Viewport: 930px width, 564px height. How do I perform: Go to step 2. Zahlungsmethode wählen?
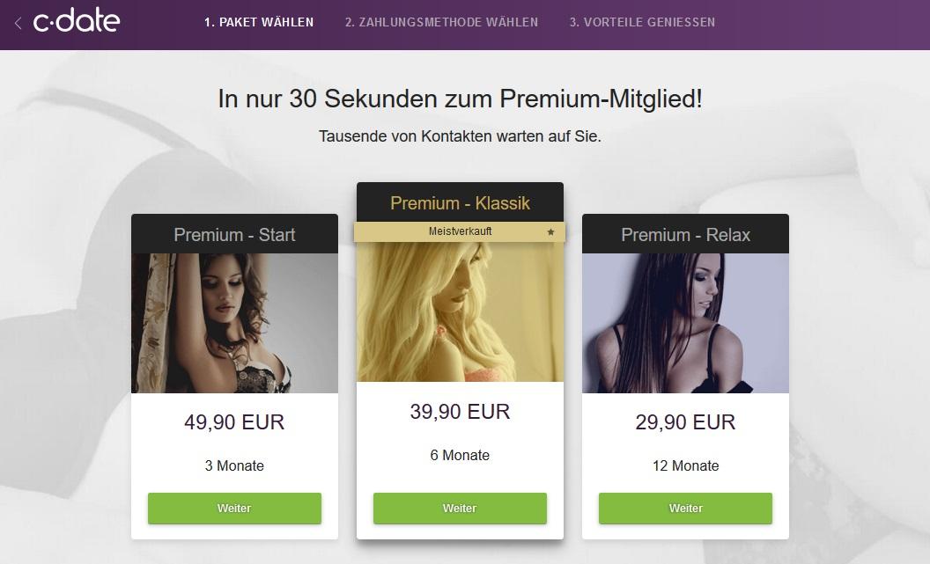(441, 23)
